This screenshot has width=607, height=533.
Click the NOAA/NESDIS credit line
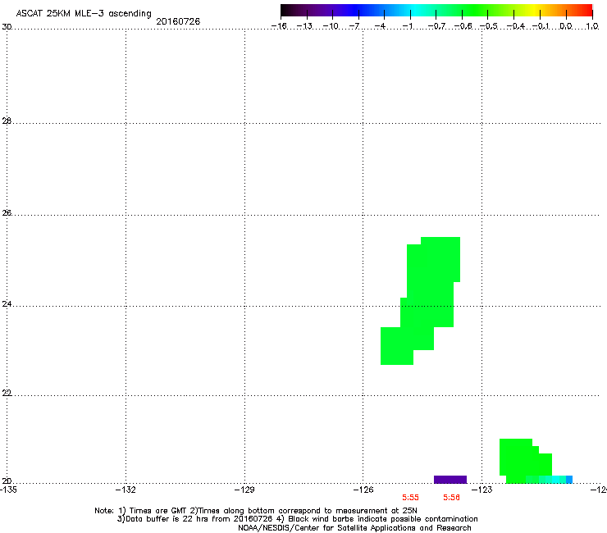[354, 528]
